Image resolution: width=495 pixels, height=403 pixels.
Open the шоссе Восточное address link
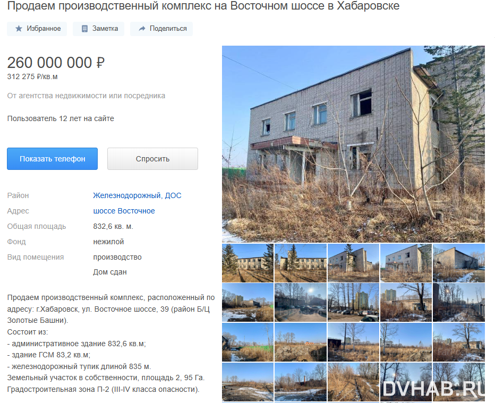click(x=124, y=211)
